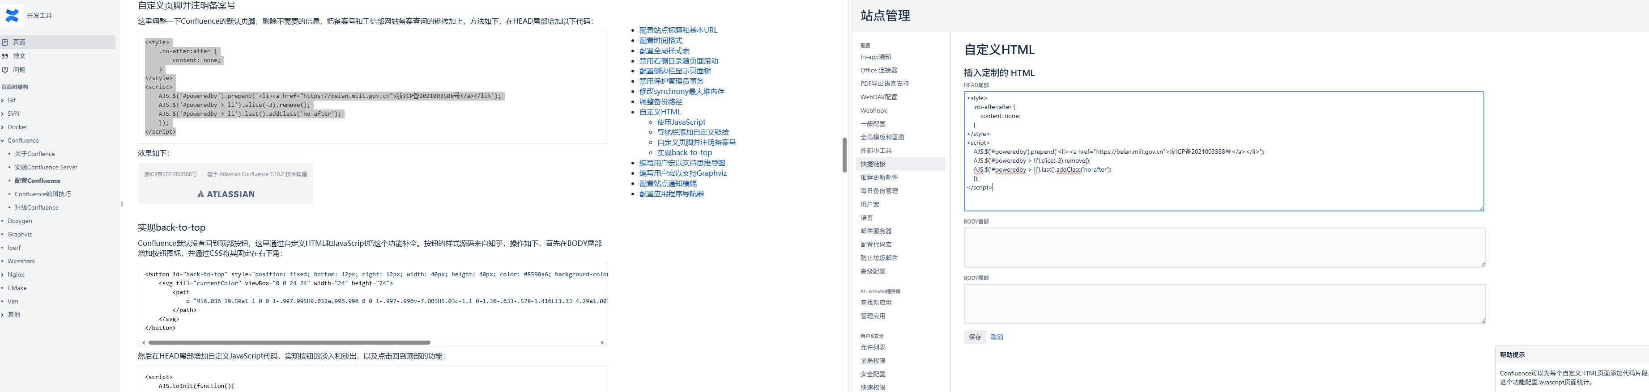Click the 博文 quote icon in the sidebar

pos(5,56)
